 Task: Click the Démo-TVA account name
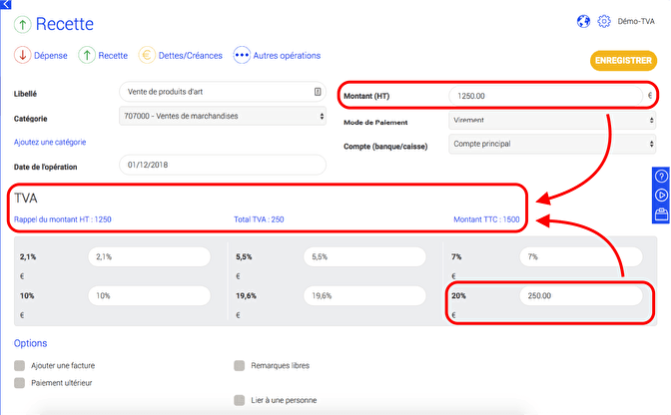636,21
